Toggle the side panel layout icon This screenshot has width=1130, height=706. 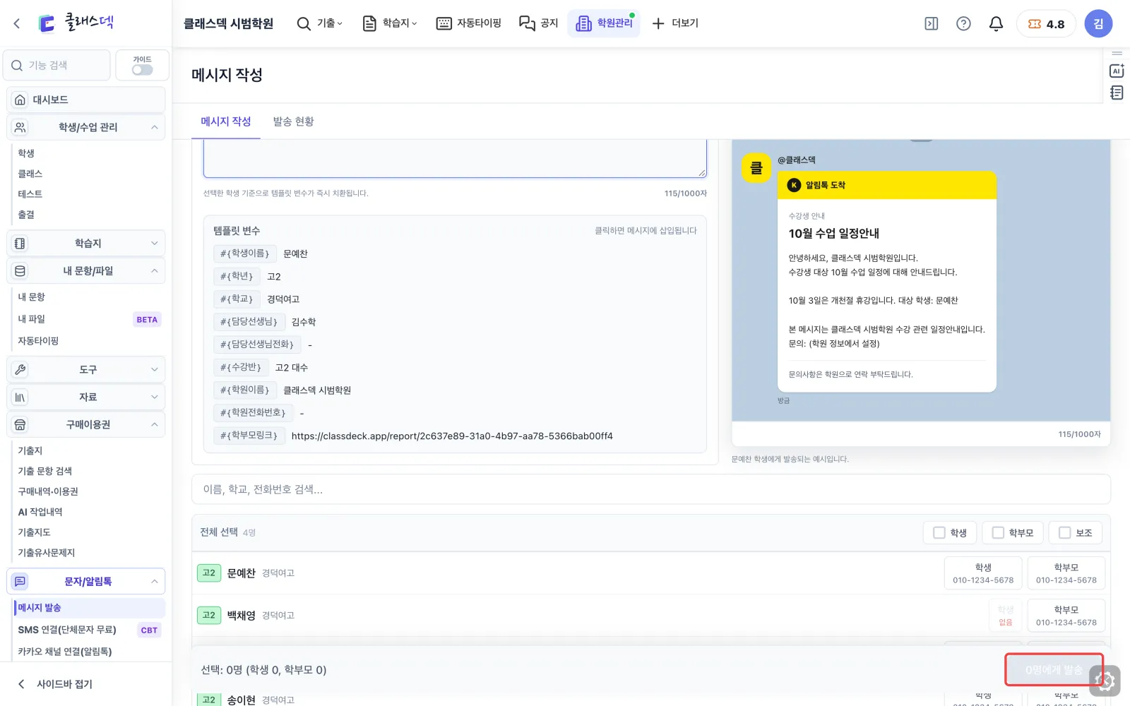932,24
